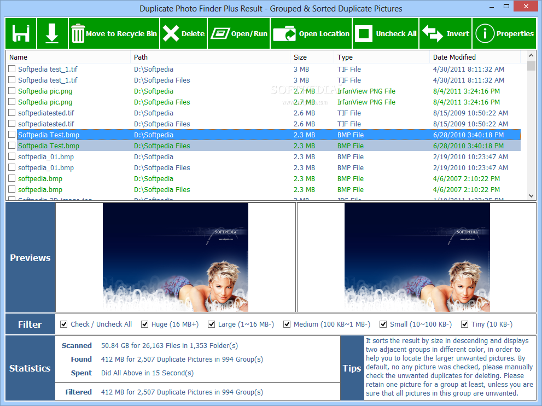
Task: Sort by the Name column header
Action: coord(68,57)
